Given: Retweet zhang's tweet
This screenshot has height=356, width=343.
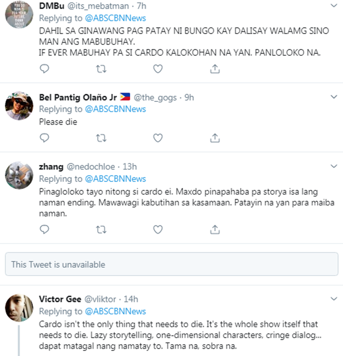Looking at the screenshot, I should pos(101,229).
